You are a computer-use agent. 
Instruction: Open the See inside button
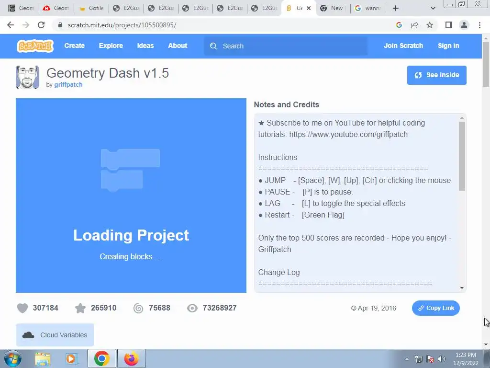436,75
